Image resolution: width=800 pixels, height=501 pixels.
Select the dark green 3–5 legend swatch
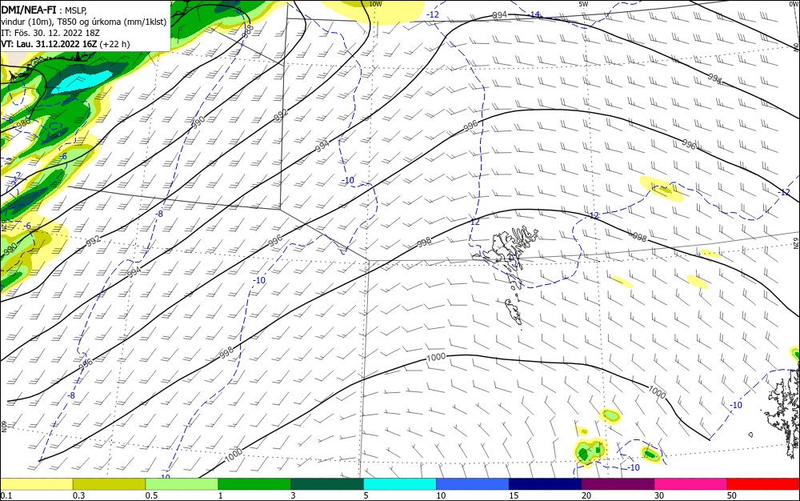pos(327,483)
